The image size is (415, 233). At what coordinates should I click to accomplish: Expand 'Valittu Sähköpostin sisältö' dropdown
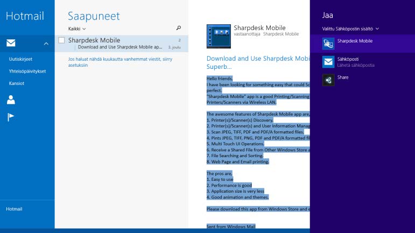click(x=350, y=29)
